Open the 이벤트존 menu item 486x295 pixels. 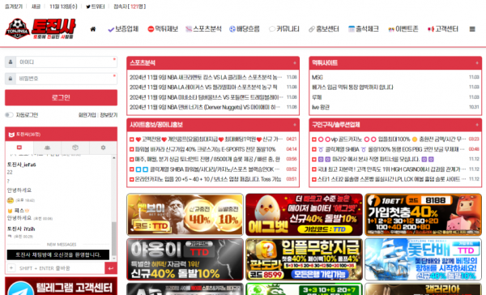[x=403, y=29]
